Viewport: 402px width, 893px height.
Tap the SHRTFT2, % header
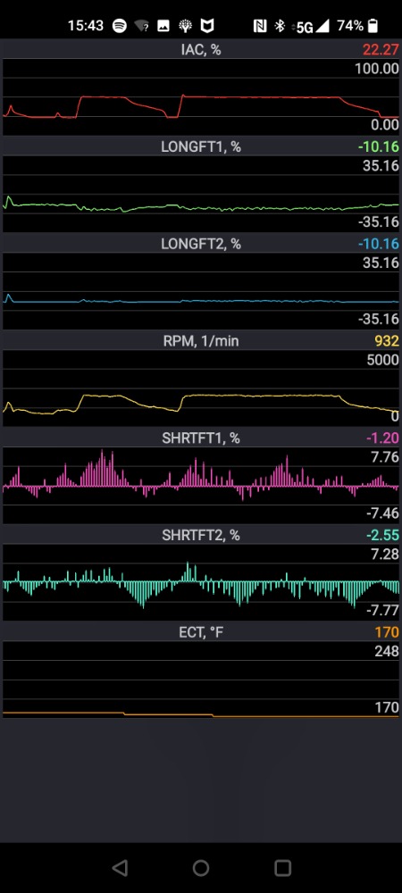point(201,535)
